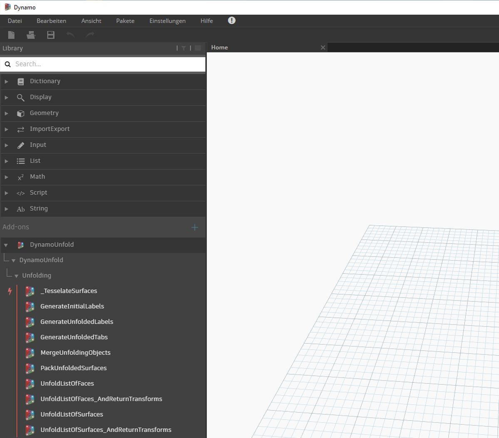Viewport: 499px width, 438px height.
Task: Collapse the top-level DynamoUnfold add-on arrow
Action: click(6, 245)
